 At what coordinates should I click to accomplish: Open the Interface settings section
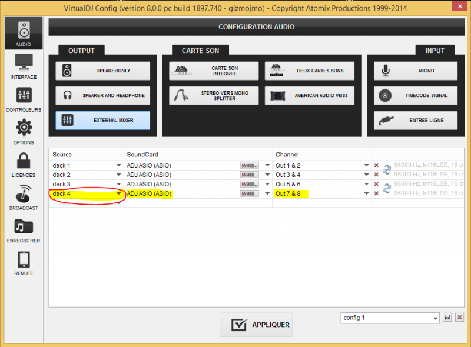pos(24,66)
